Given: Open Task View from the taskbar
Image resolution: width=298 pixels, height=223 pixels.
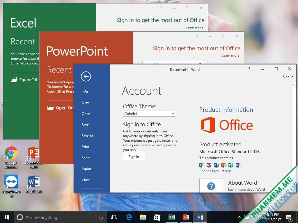Looking at the screenshot, I should (114, 217).
